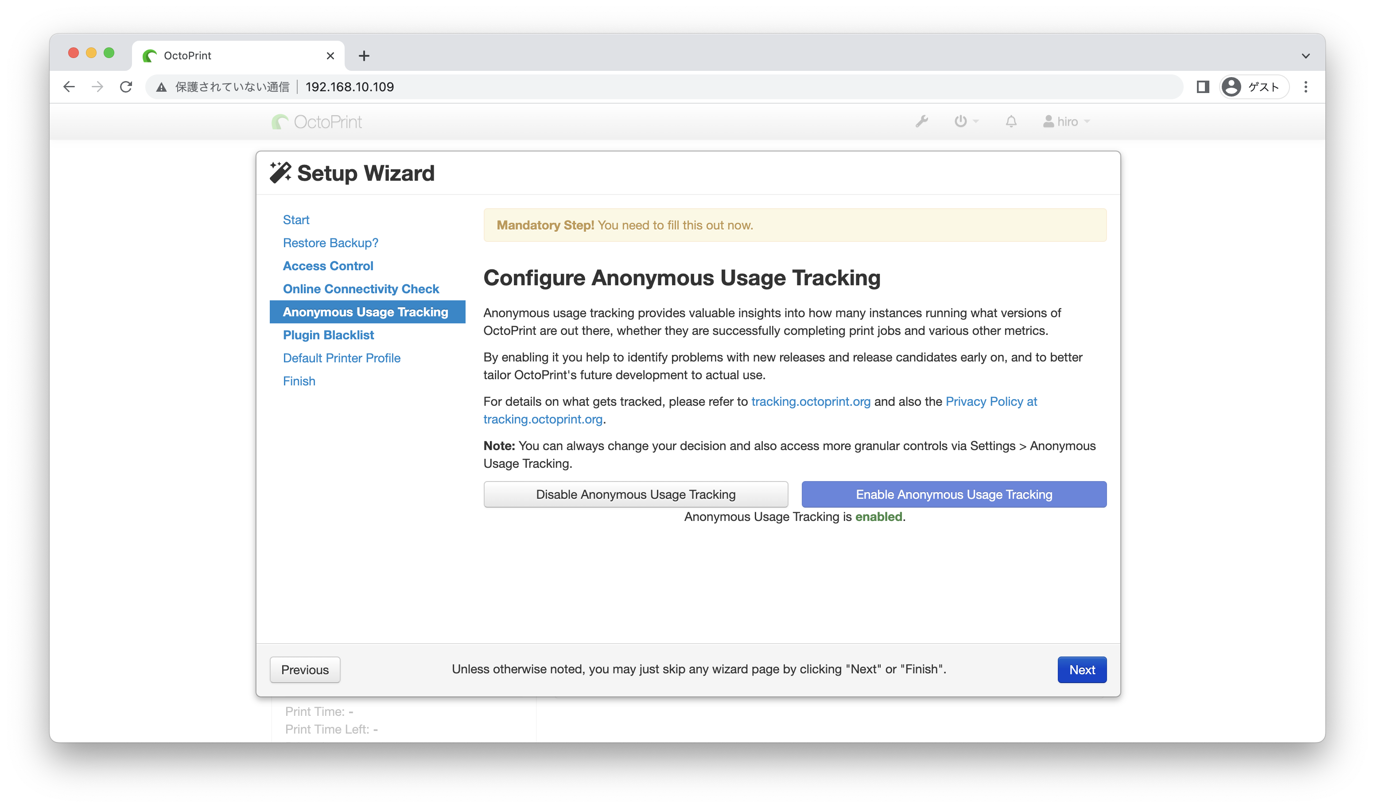Click the Setup Wizard magic wand icon
1375x808 pixels.
(x=280, y=172)
